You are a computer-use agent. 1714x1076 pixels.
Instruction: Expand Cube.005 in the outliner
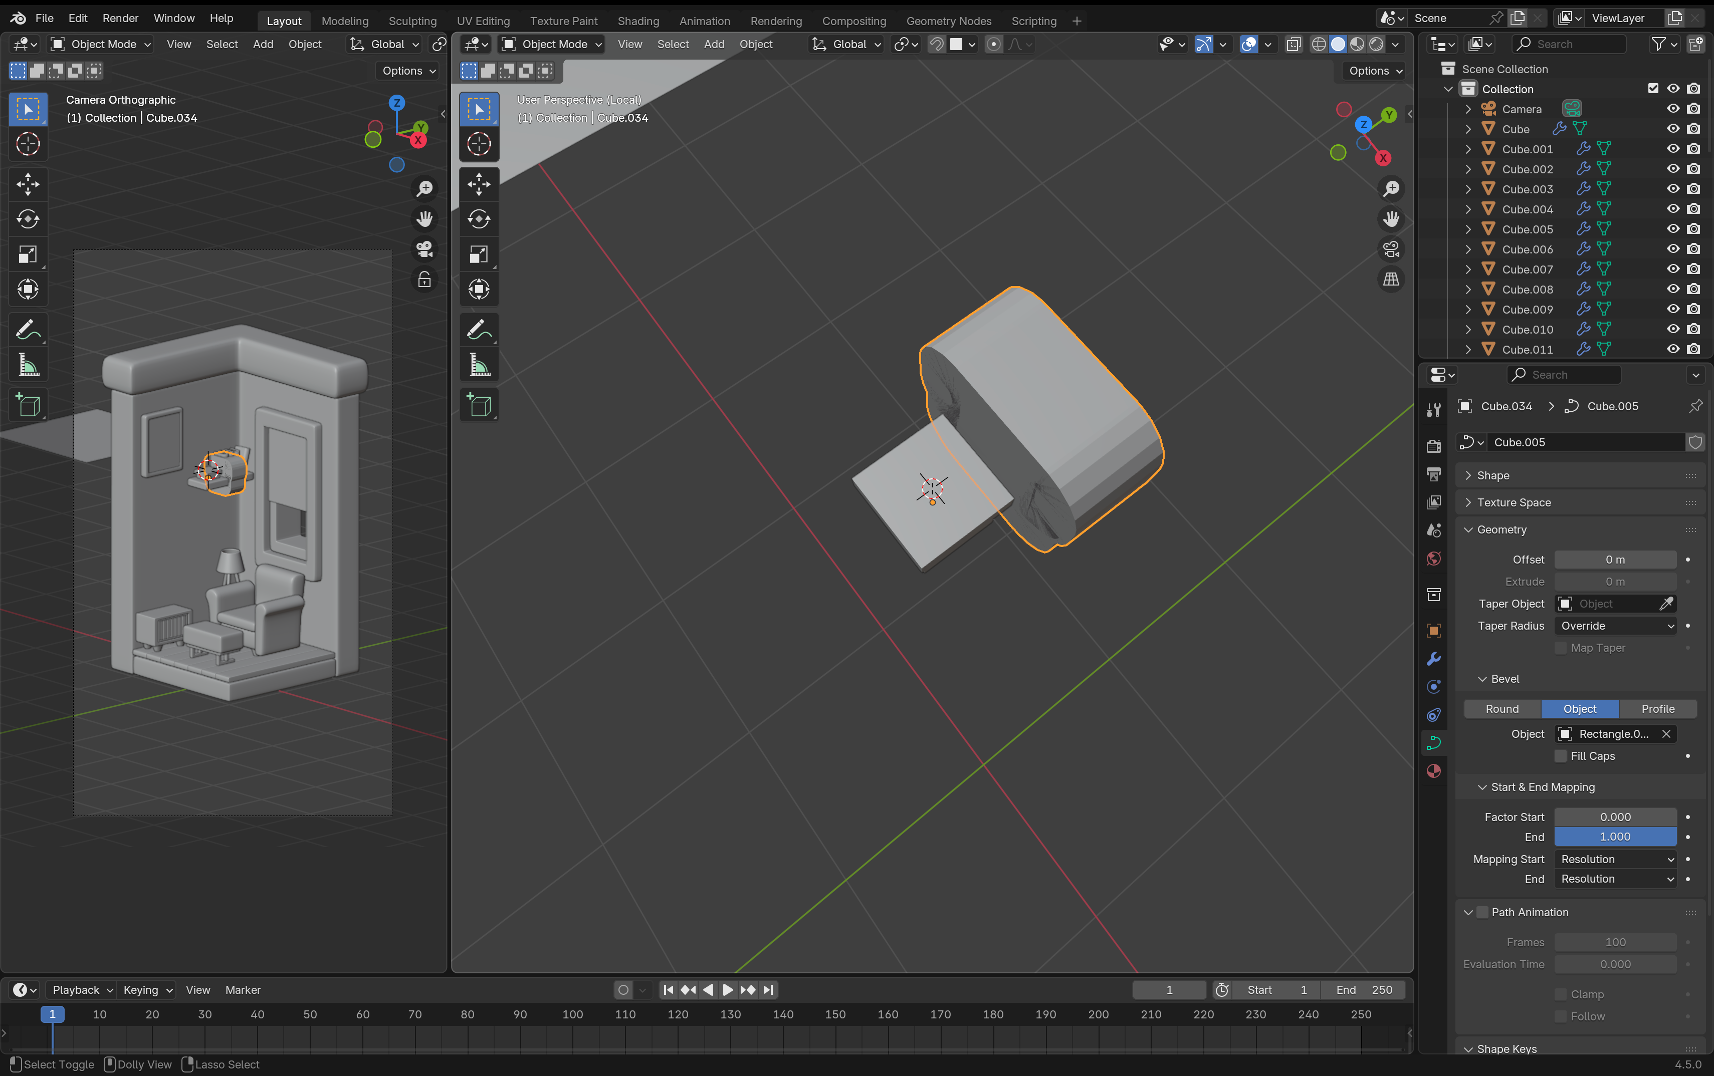[x=1468, y=229]
